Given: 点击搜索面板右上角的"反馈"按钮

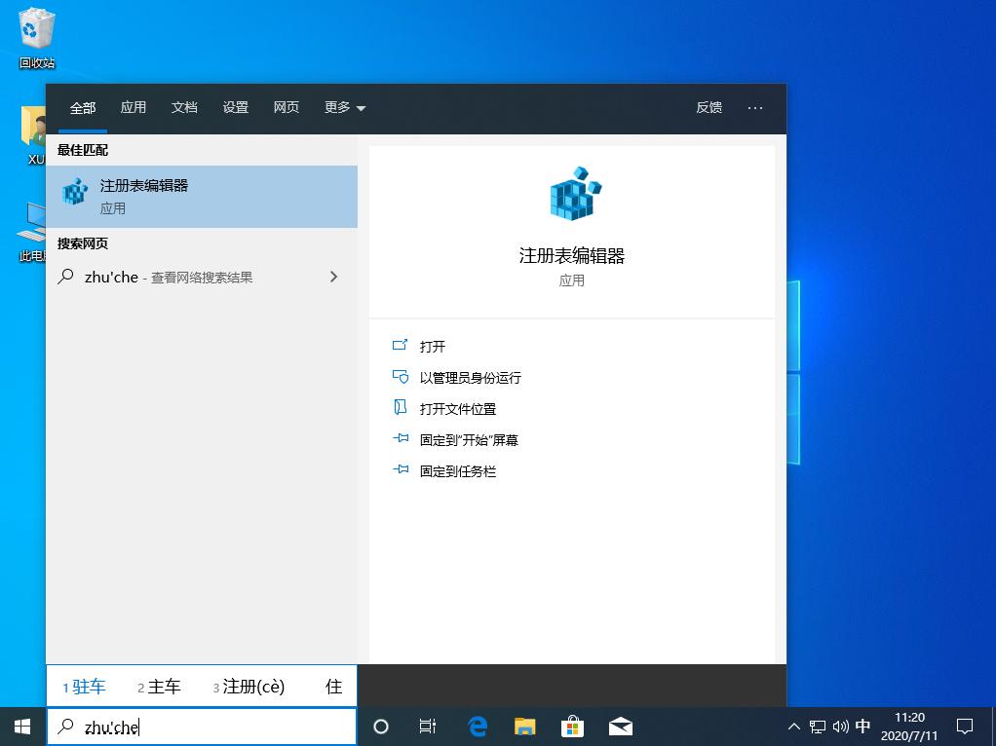Looking at the screenshot, I should [709, 108].
